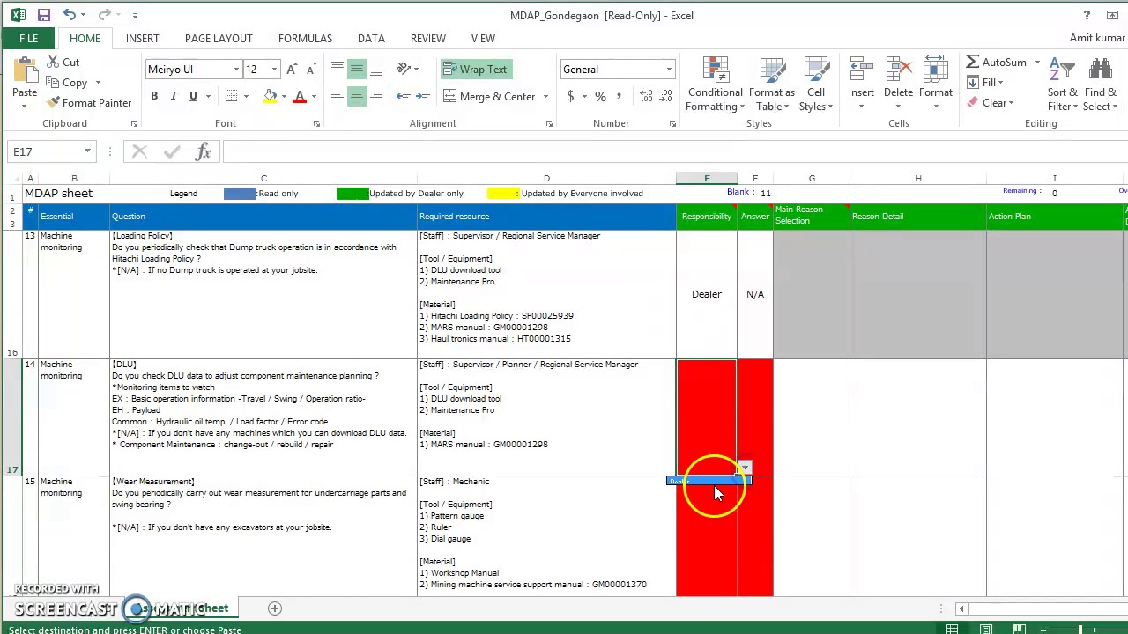Image resolution: width=1128 pixels, height=634 pixels.
Task: Select column D header
Action: point(546,179)
